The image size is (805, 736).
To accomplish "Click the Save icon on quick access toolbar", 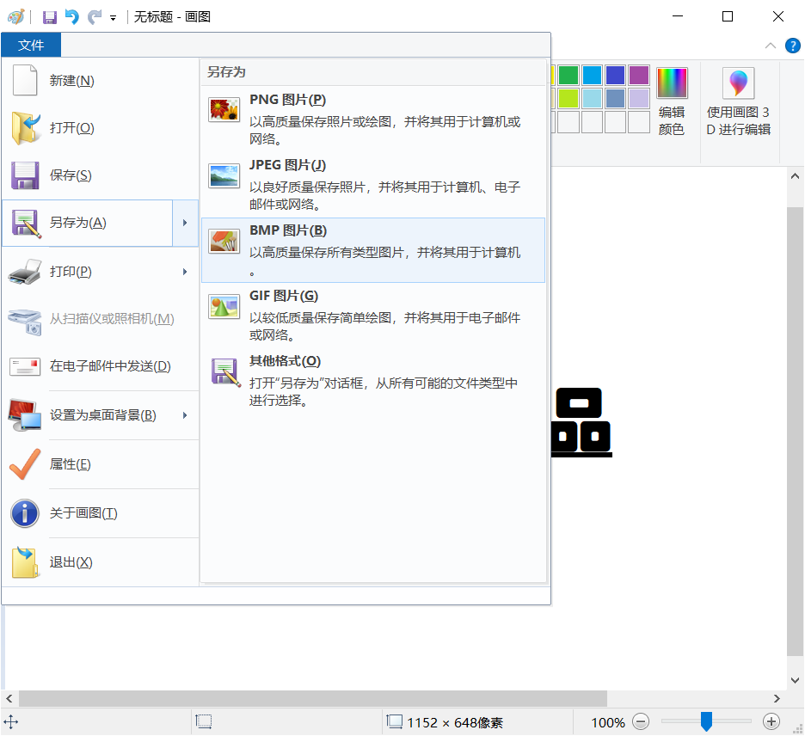I will [x=49, y=16].
